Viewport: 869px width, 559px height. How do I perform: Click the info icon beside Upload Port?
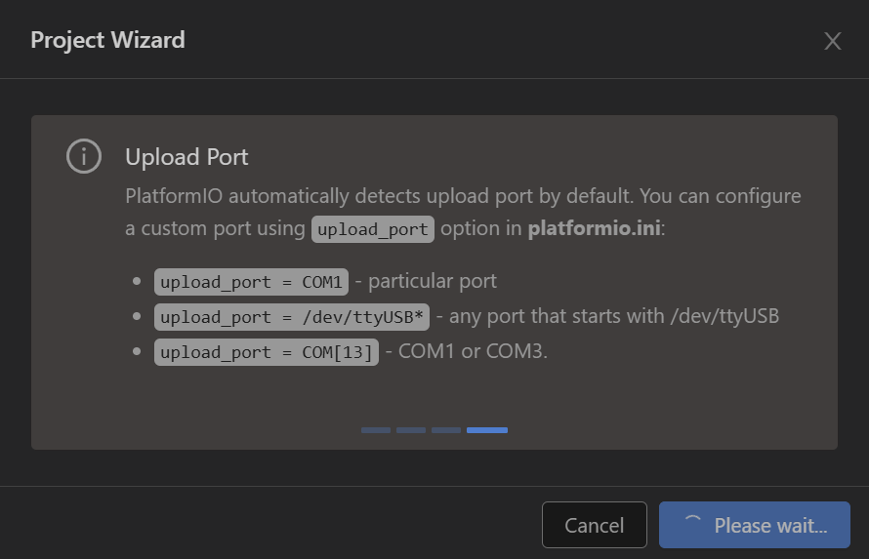pyautogui.click(x=84, y=157)
